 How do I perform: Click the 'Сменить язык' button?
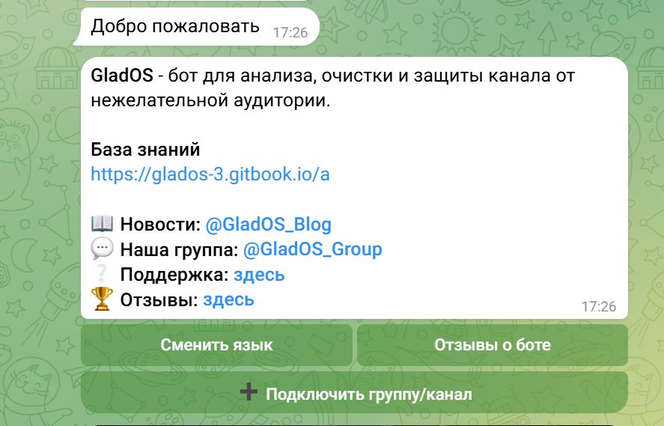click(216, 344)
